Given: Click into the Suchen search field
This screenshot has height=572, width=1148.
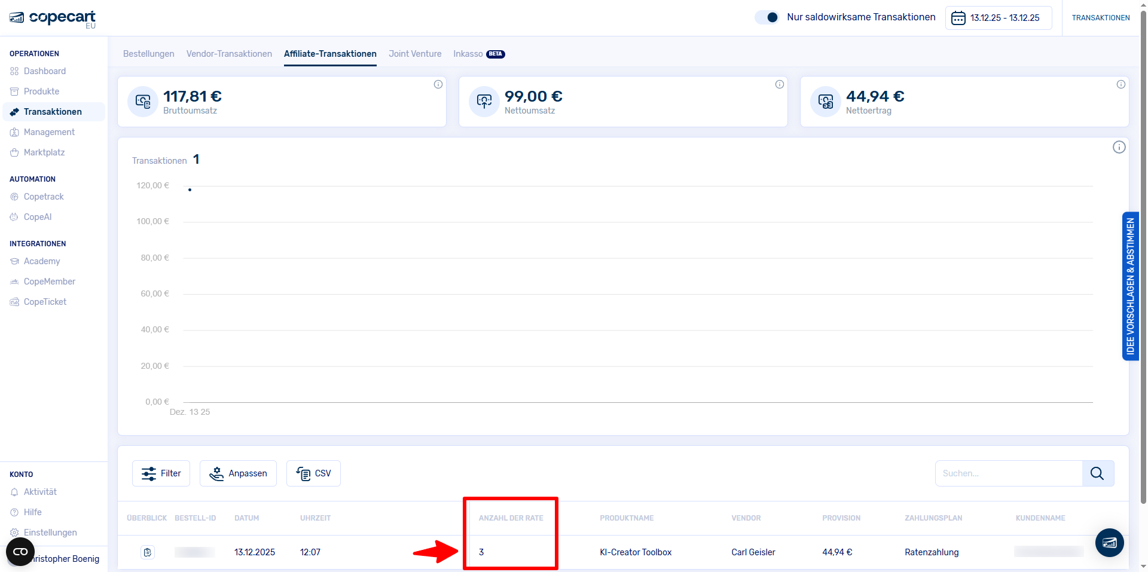Looking at the screenshot, I should (x=1010, y=473).
